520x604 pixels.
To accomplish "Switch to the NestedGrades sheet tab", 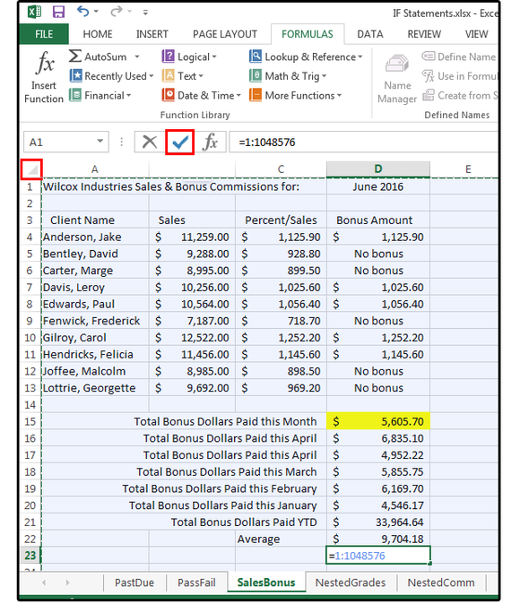I will click(x=351, y=582).
